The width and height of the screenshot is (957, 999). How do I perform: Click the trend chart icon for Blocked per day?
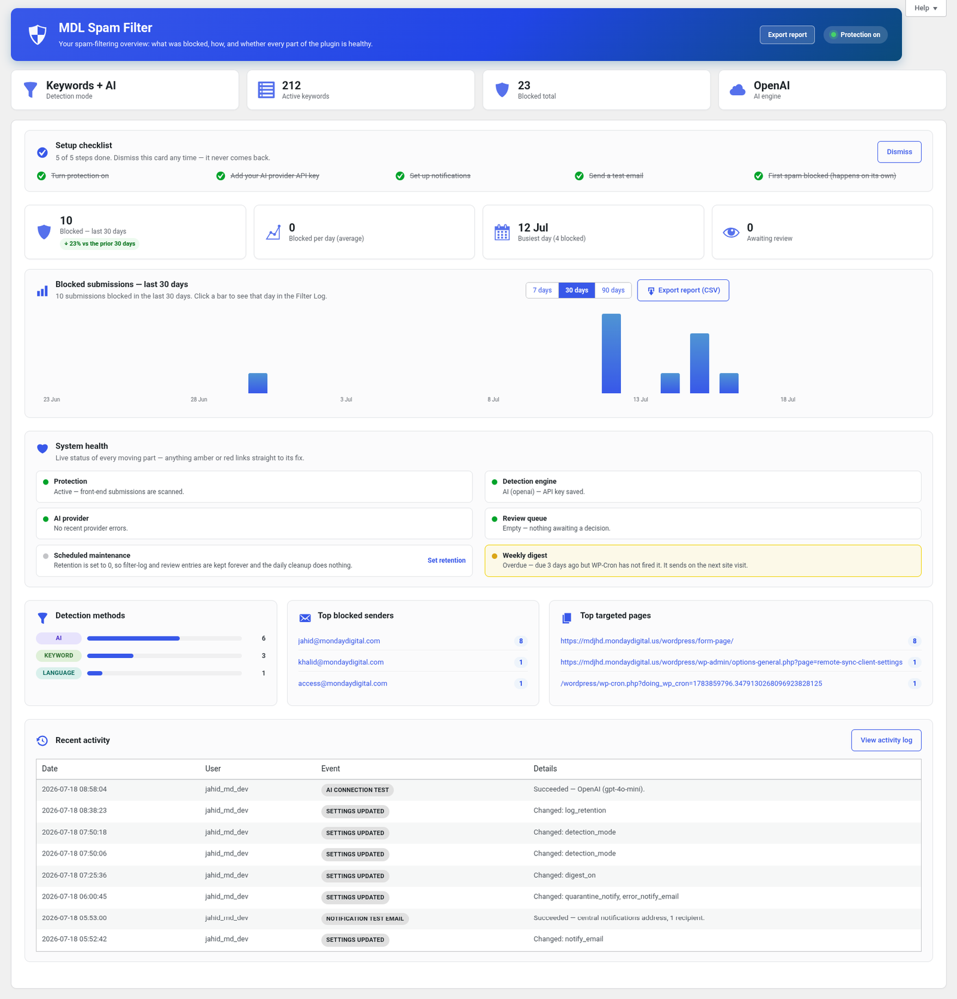[273, 232]
